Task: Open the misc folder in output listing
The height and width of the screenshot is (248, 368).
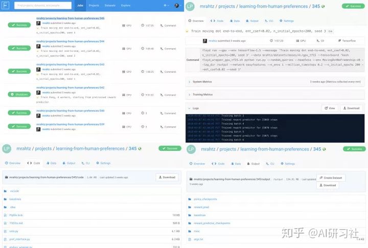Action: (x=197, y=231)
